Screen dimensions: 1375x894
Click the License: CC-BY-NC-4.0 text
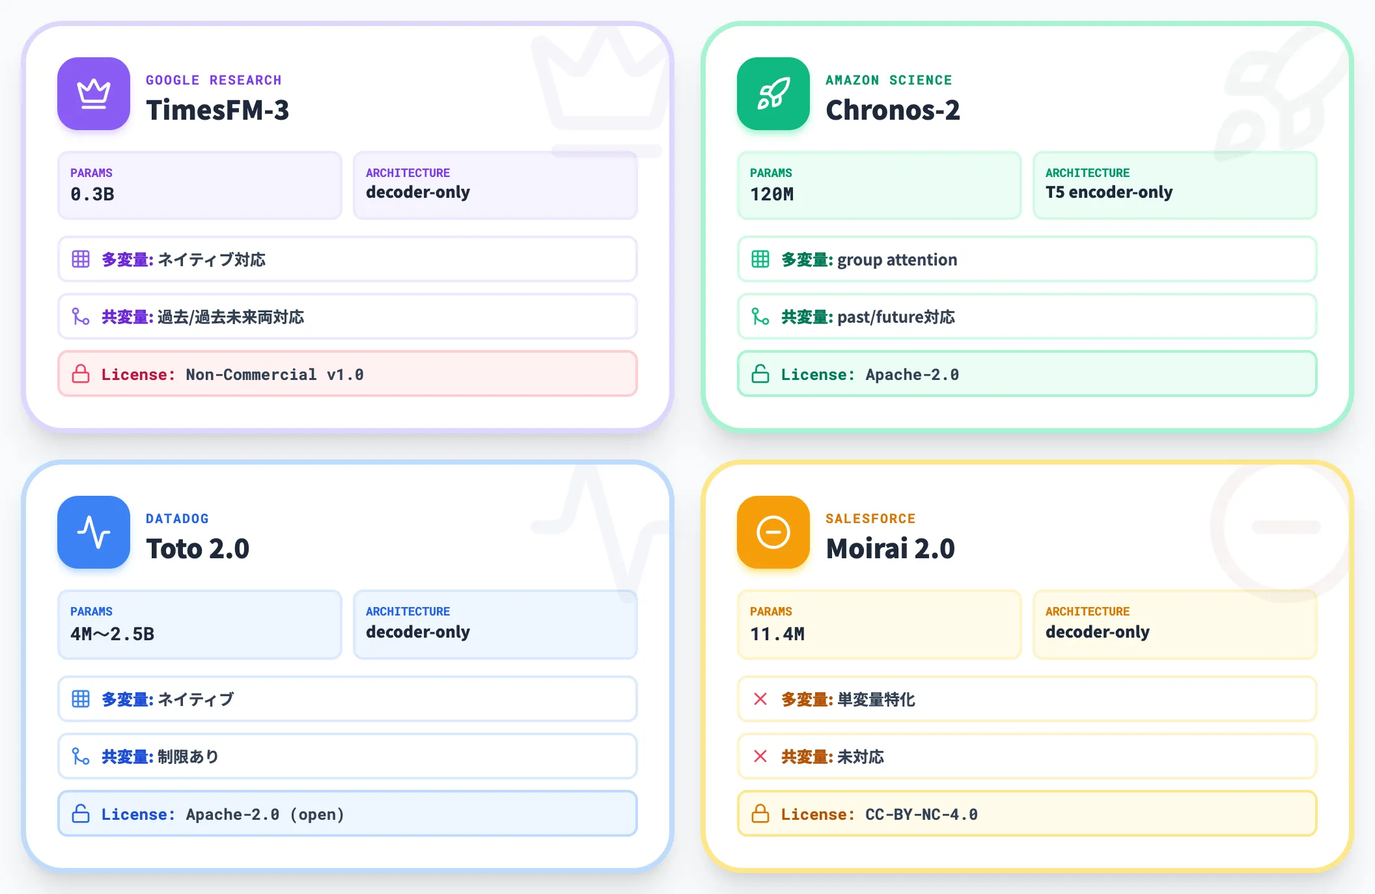point(880,815)
